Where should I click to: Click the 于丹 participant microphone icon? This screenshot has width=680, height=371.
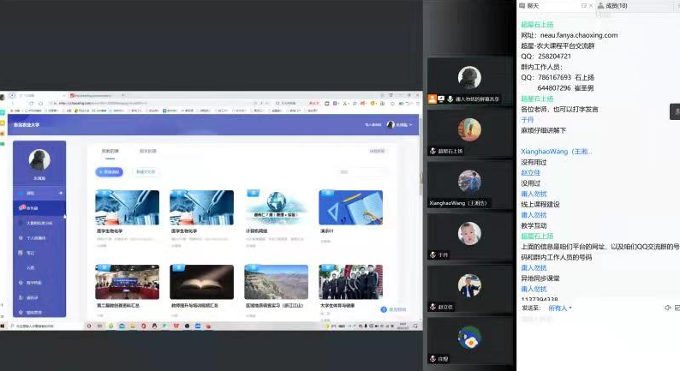[432, 254]
